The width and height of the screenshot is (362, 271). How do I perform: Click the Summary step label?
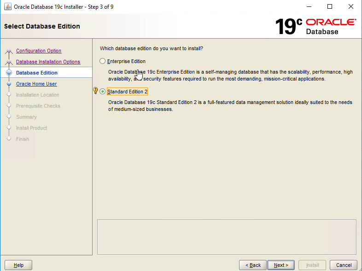coord(26,117)
